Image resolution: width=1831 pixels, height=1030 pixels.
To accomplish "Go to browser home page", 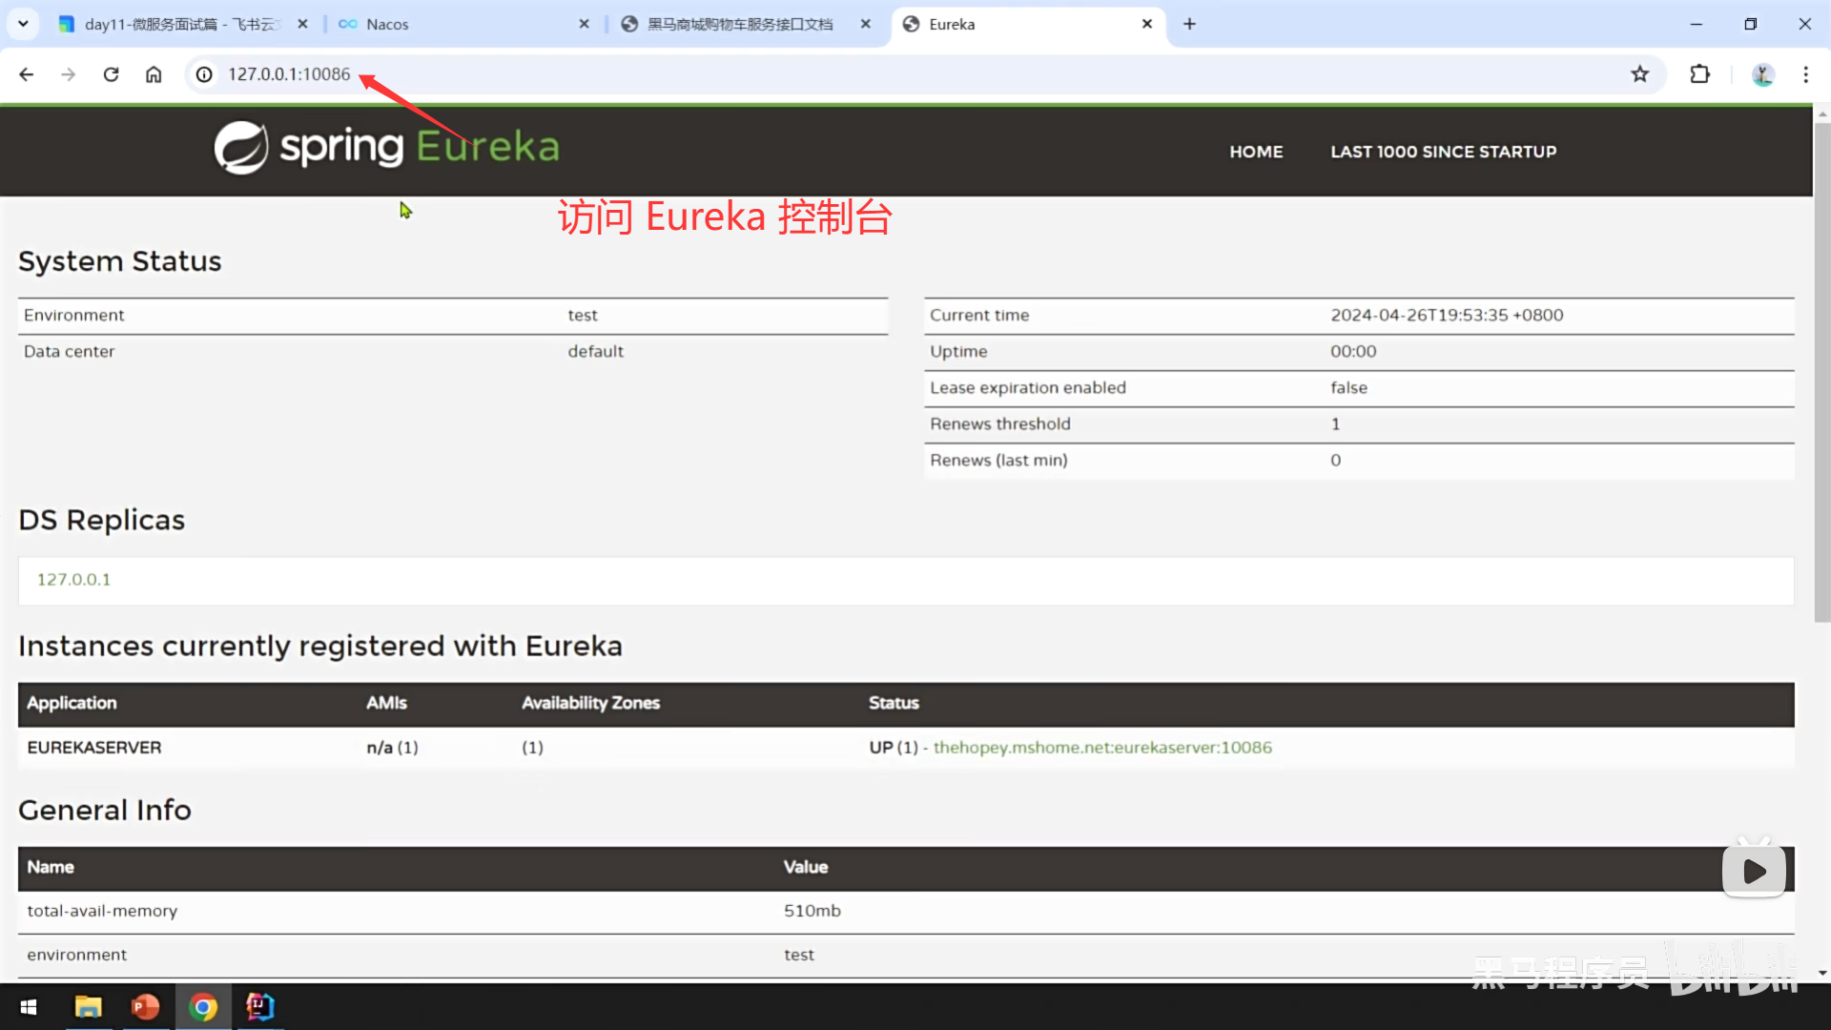I will [x=154, y=74].
